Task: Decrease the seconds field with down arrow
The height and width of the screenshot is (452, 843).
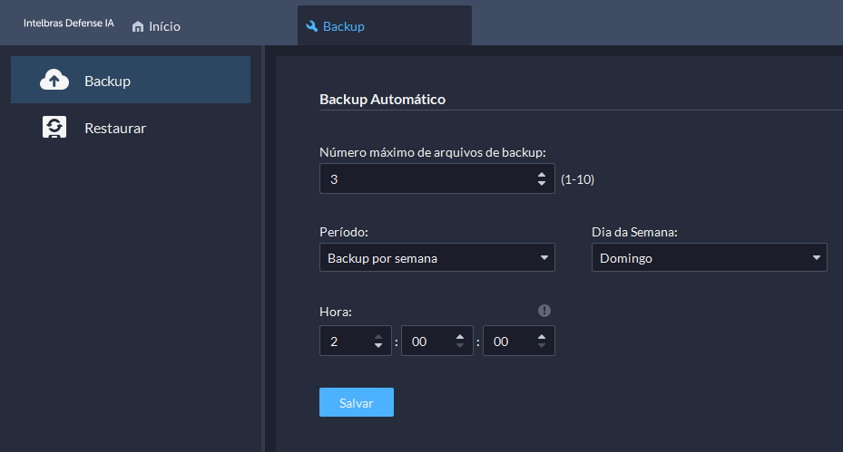Action: [542, 346]
